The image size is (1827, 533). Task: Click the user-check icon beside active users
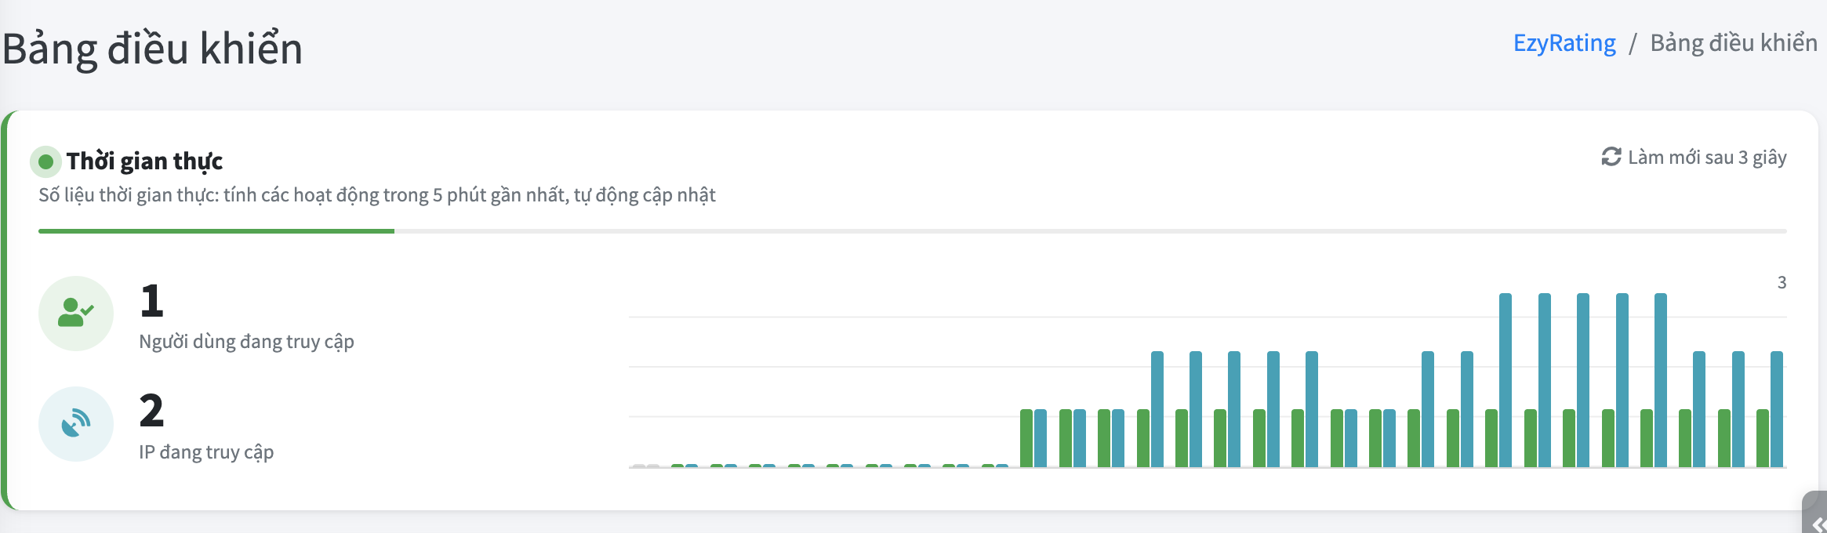pyautogui.click(x=76, y=313)
